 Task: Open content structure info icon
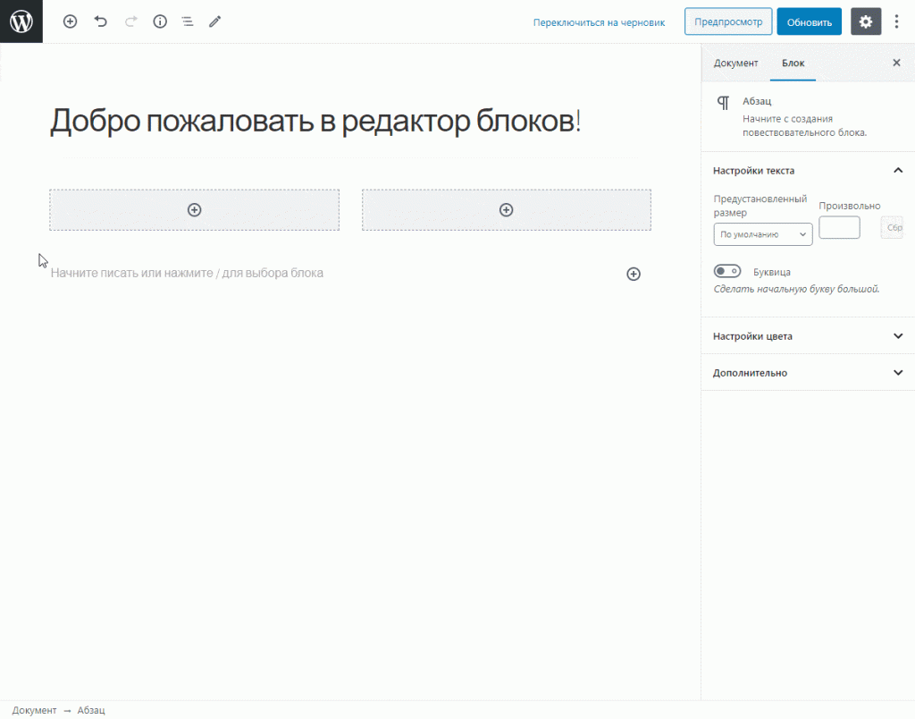159,21
